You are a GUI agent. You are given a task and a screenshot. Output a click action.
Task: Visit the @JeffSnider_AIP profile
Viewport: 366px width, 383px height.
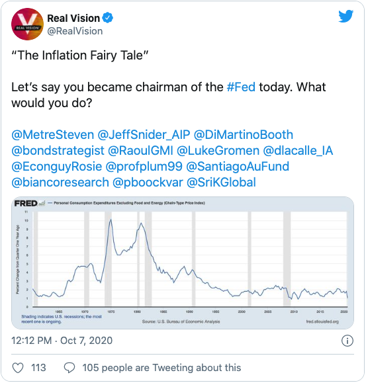click(x=144, y=135)
